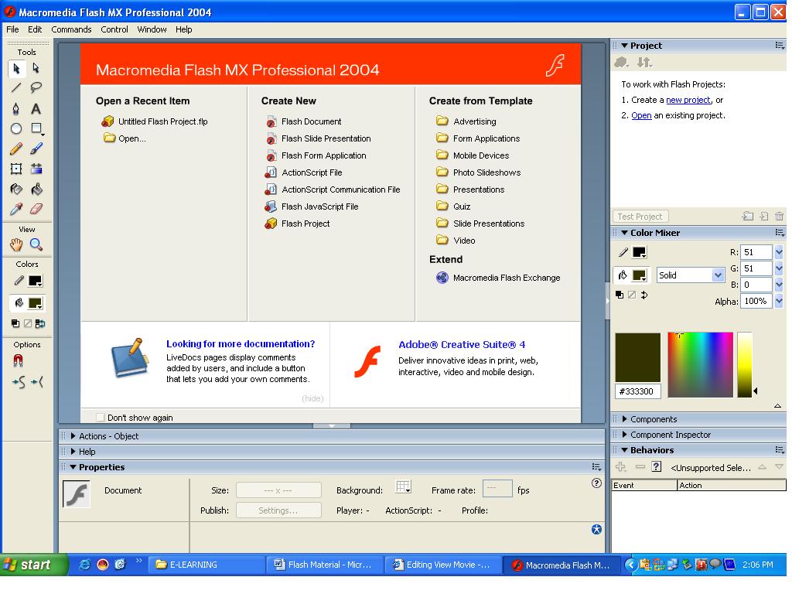Select the Rectangle tool
792x594 pixels.
point(36,129)
